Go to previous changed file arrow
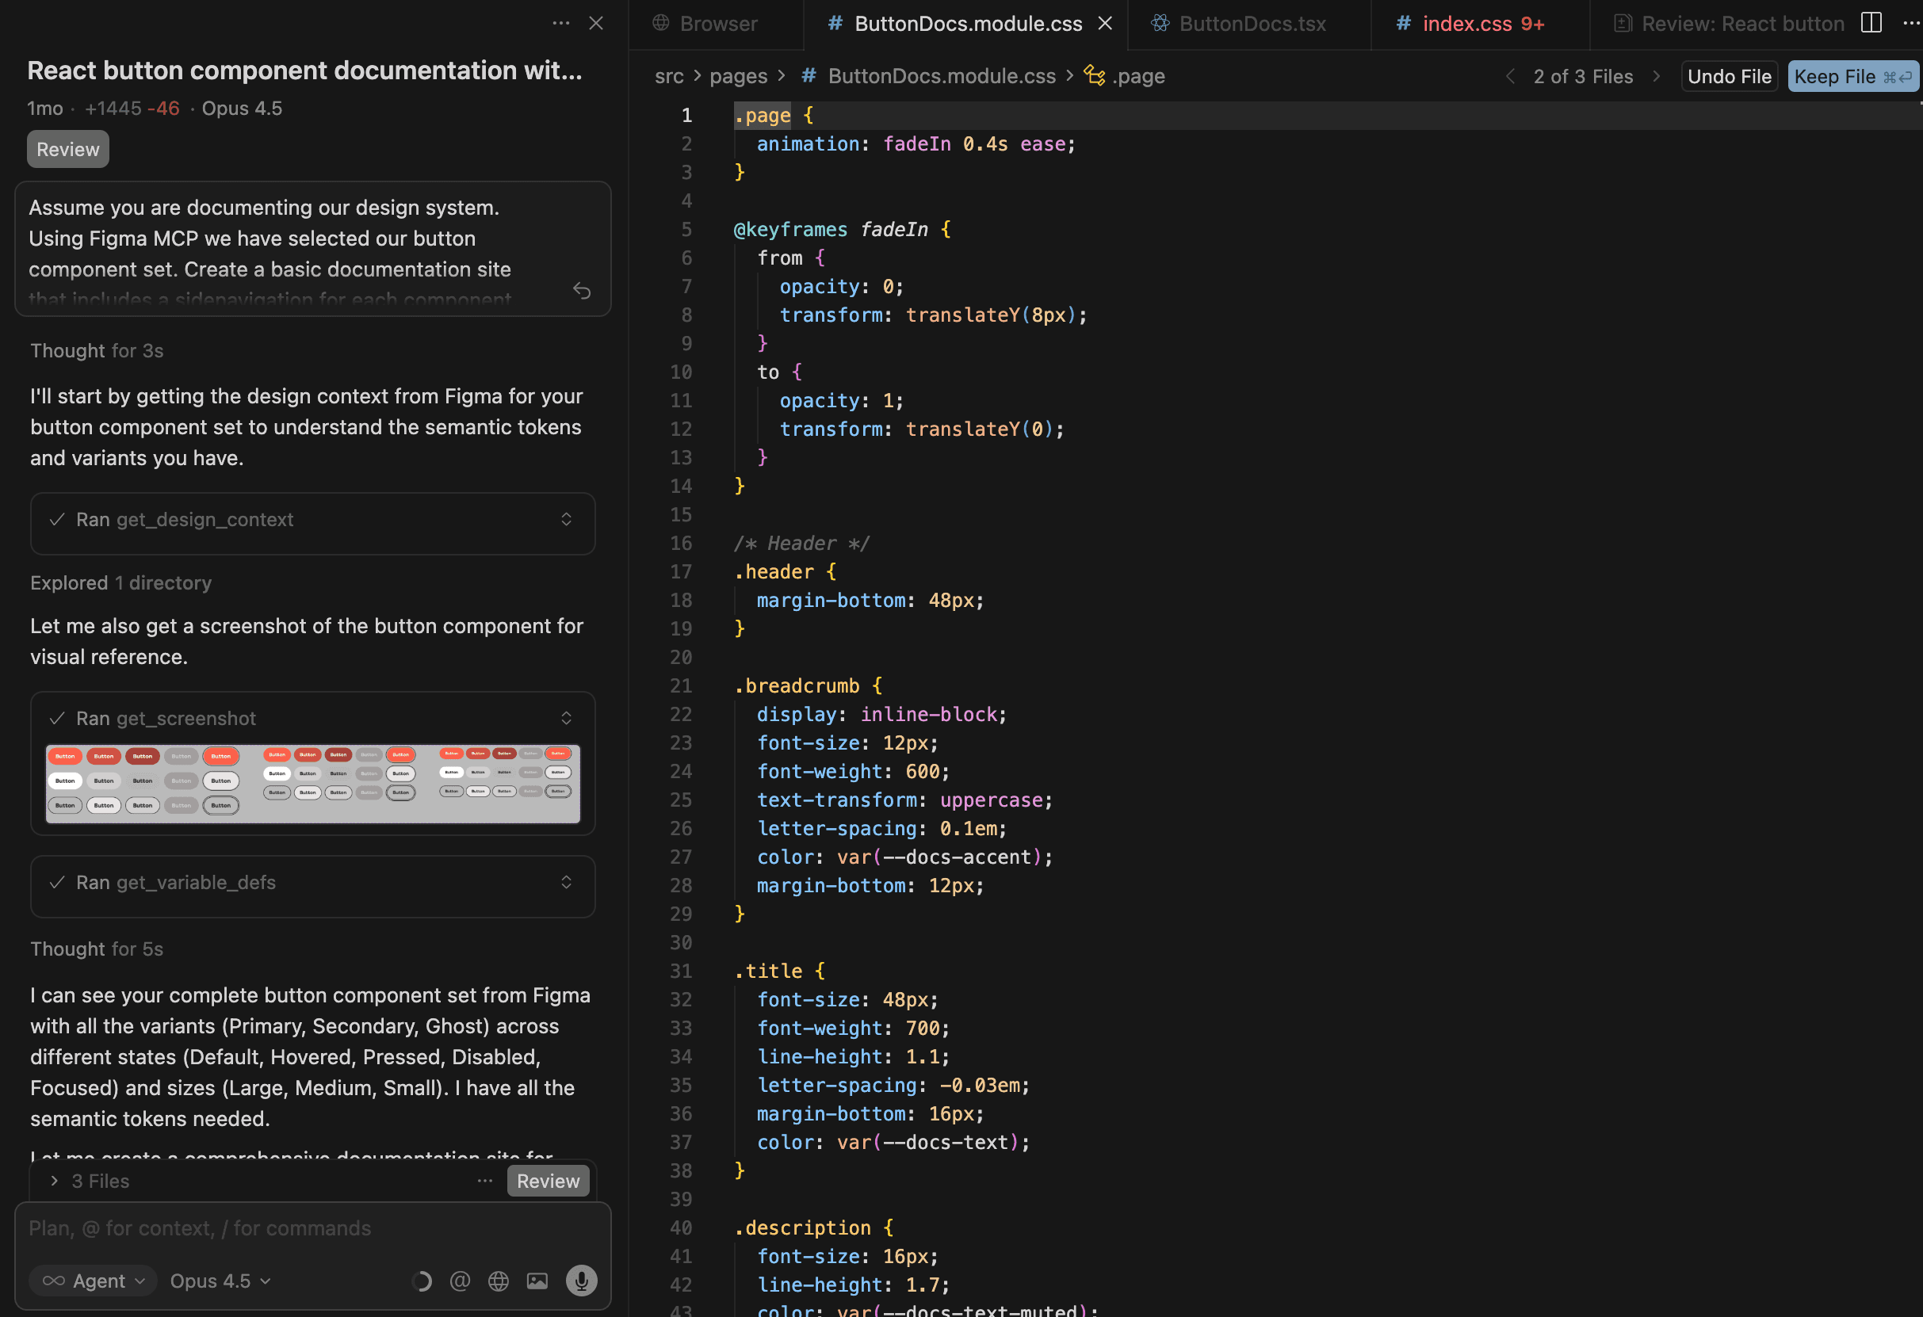The height and width of the screenshot is (1317, 1923). click(1510, 76)
